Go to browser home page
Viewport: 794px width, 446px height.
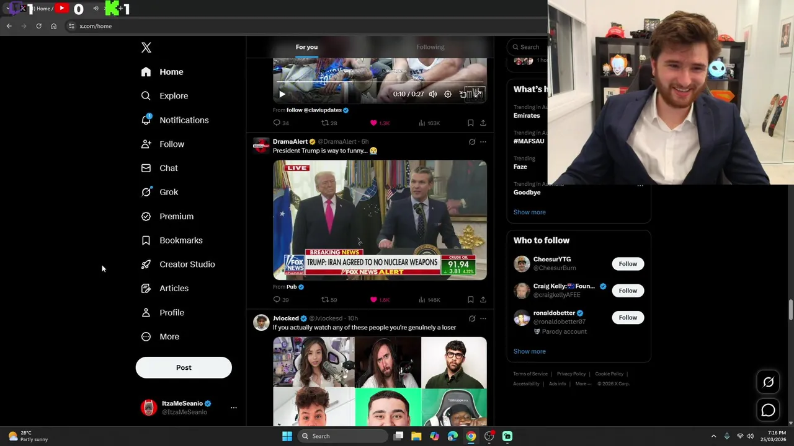[x=53, y=26]
